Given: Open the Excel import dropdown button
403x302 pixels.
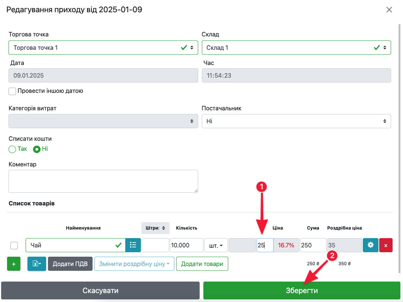Looking at the screenshot, I should point(36,264).
